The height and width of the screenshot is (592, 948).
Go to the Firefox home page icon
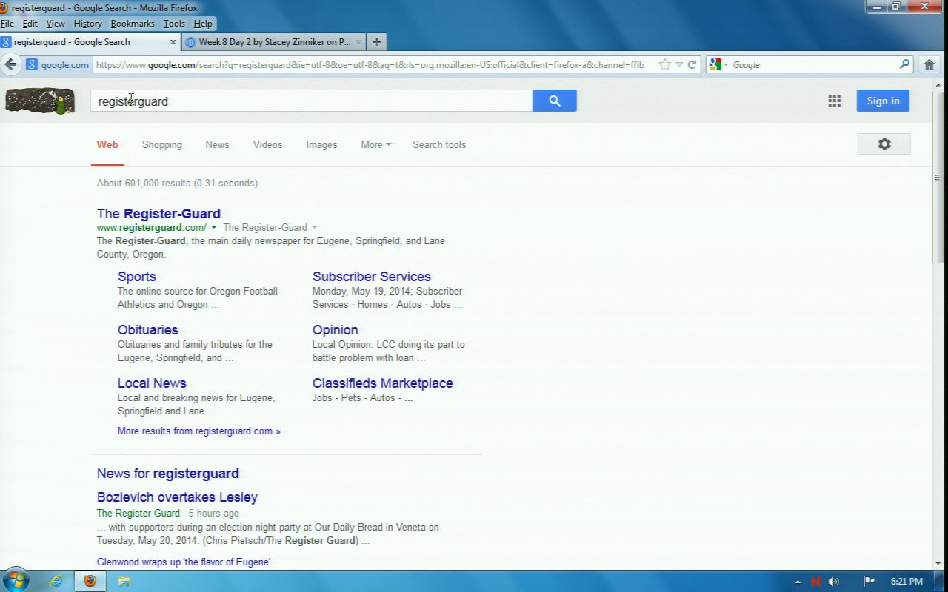pos(929,65)
